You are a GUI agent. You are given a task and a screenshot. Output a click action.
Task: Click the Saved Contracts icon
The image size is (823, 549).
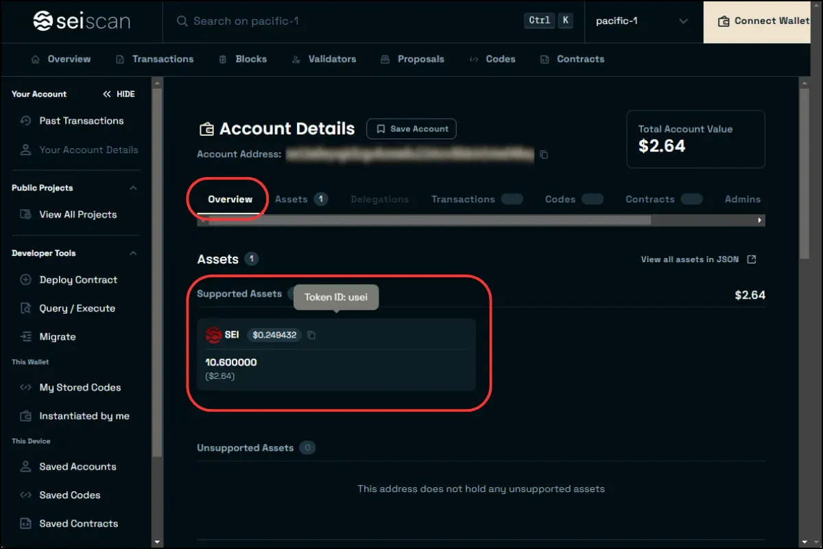pyautogui.click(x=25, y=524)
